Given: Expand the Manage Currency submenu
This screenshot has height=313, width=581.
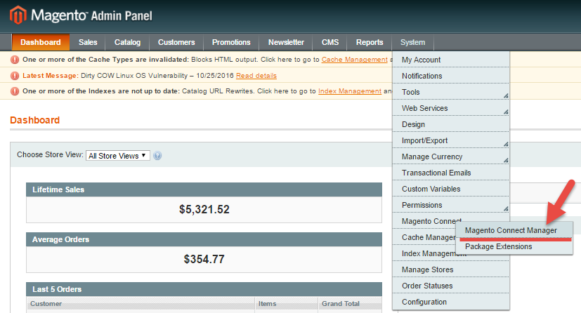Looking at the screenshot, I should coord(450,156).
